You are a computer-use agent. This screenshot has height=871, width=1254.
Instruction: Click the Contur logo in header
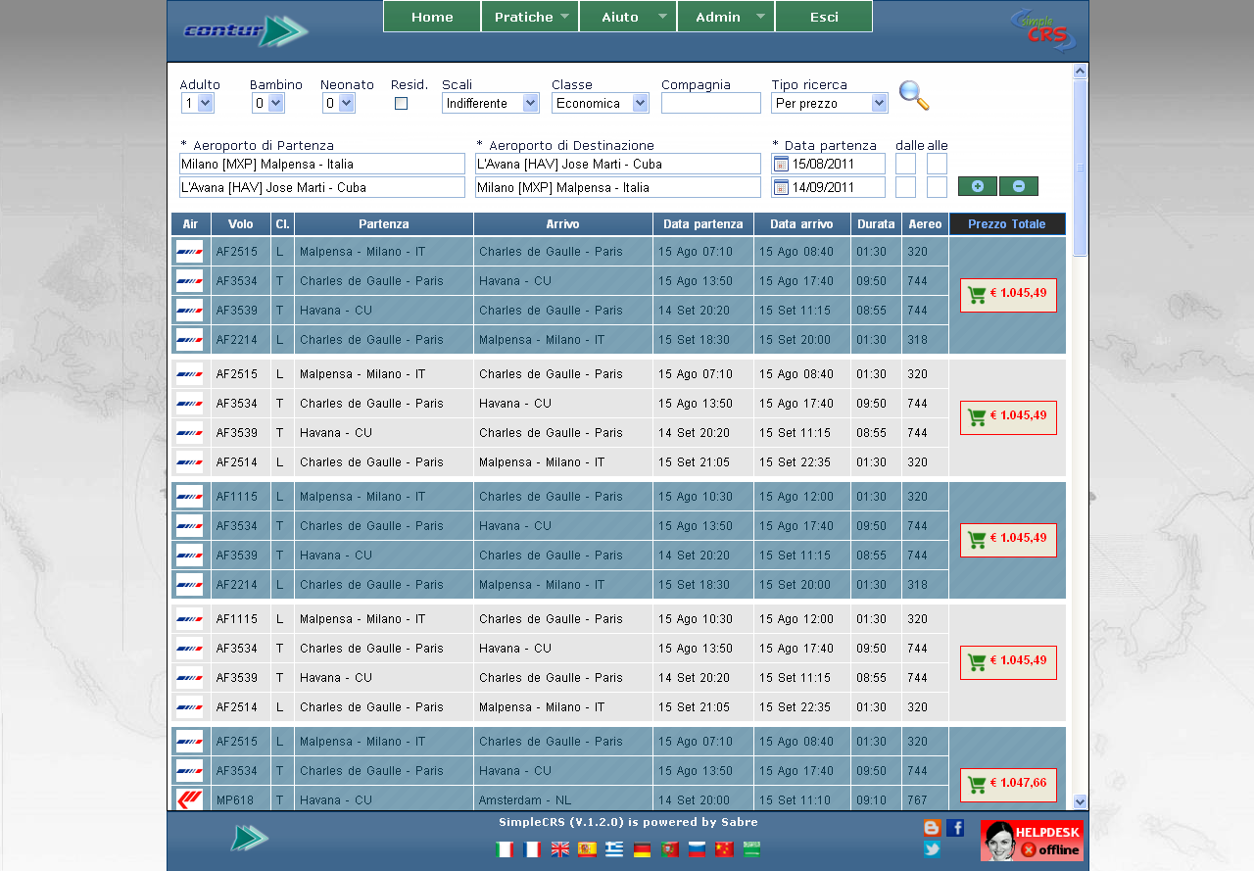pyautogui.click(x=245, y=31)
